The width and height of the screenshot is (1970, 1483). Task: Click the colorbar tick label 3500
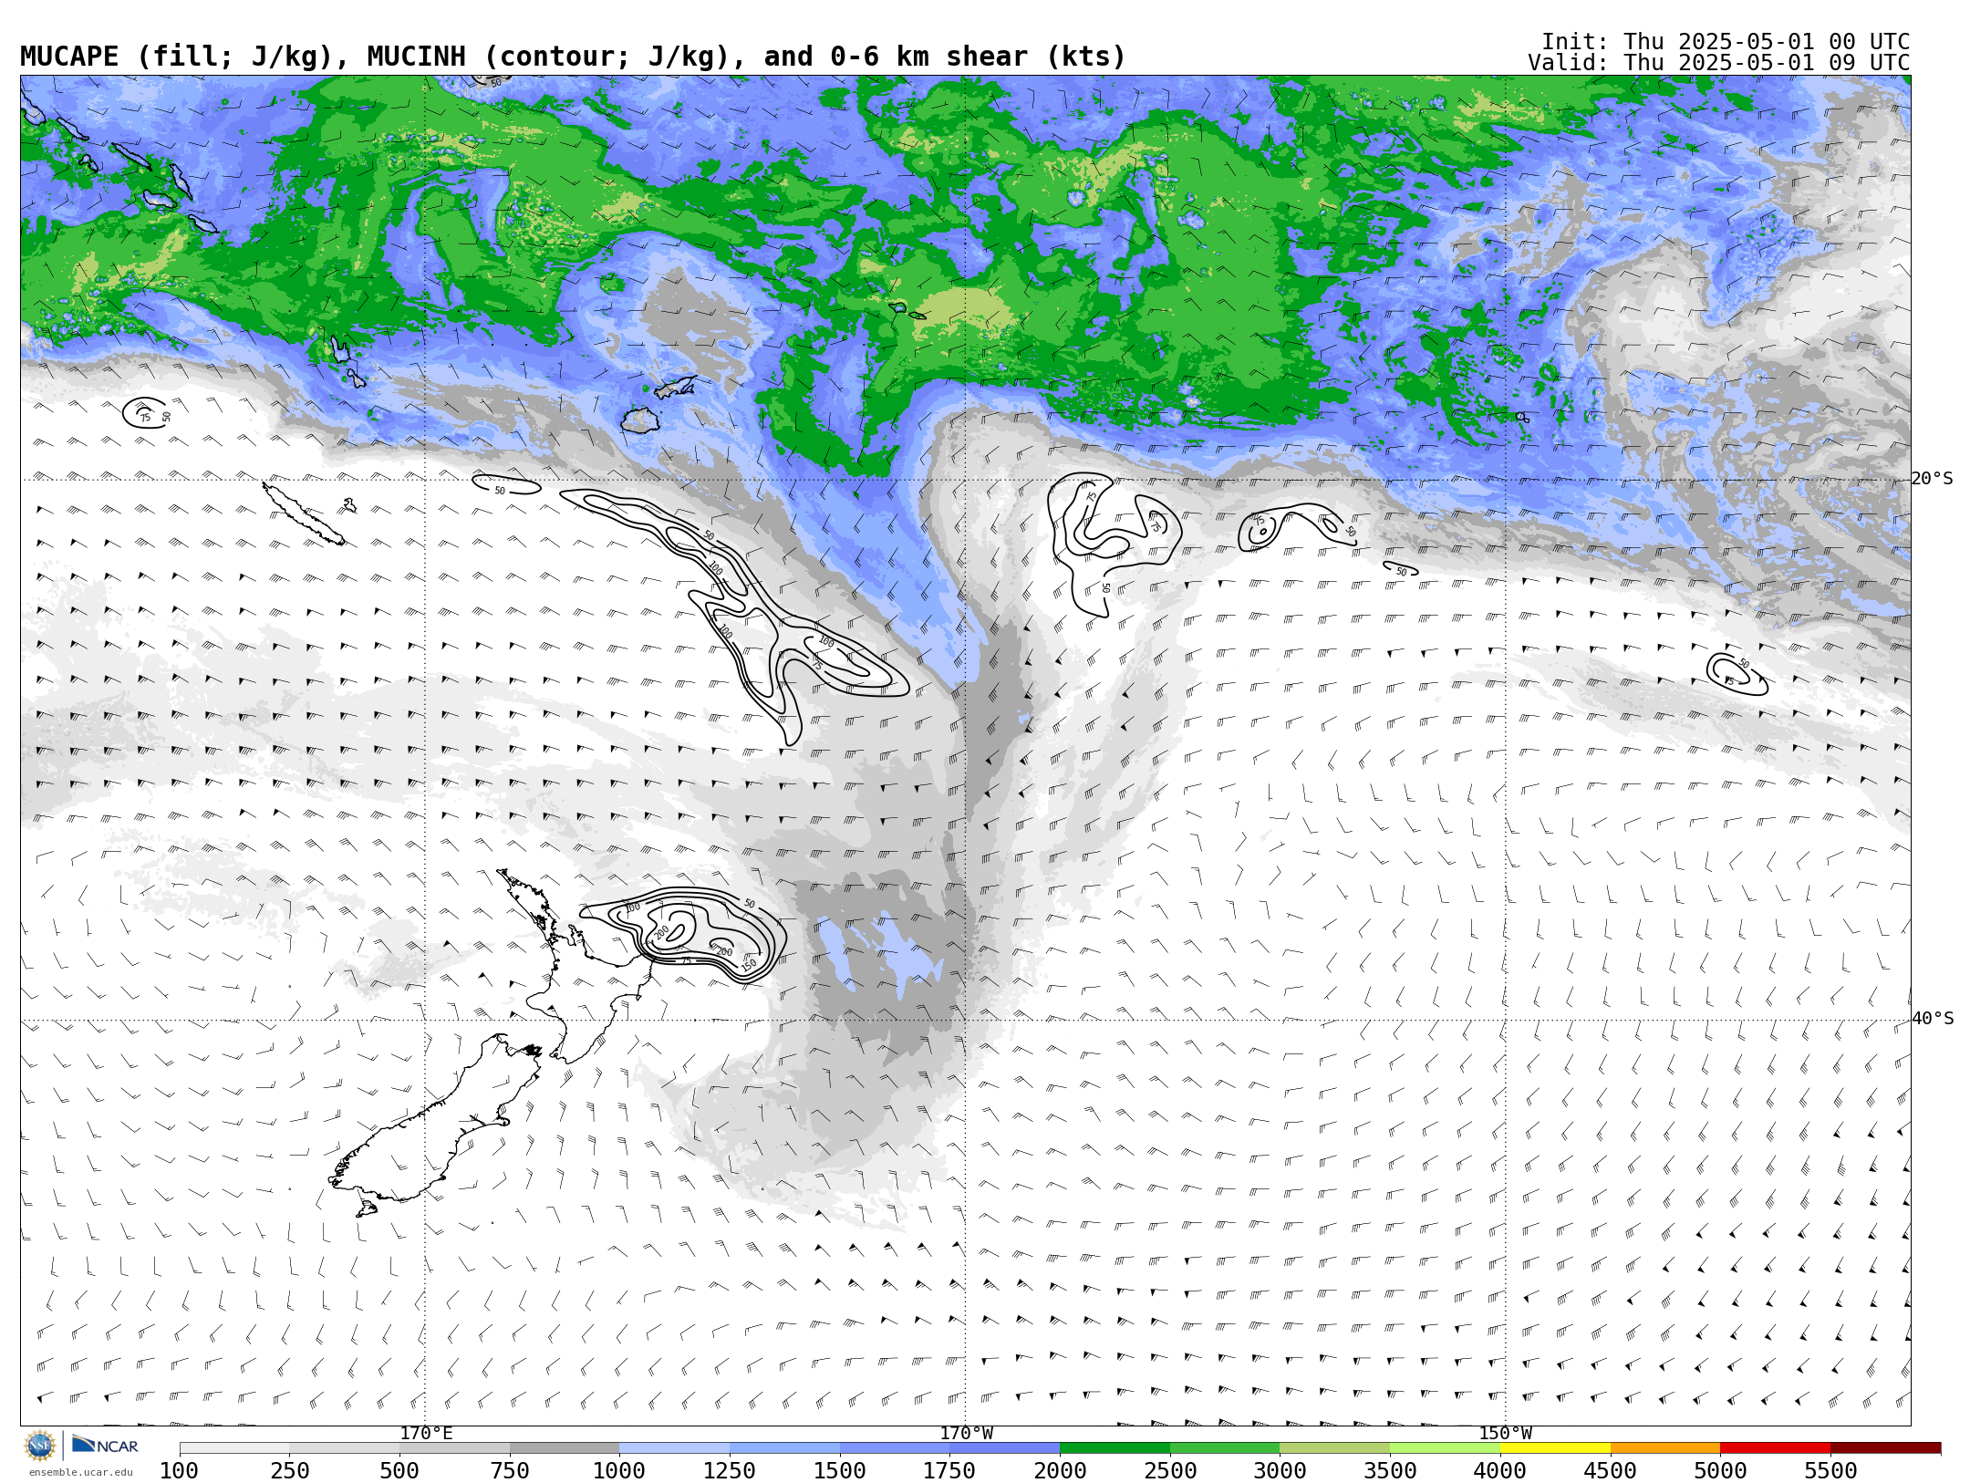click(x=1390, y=1471)
